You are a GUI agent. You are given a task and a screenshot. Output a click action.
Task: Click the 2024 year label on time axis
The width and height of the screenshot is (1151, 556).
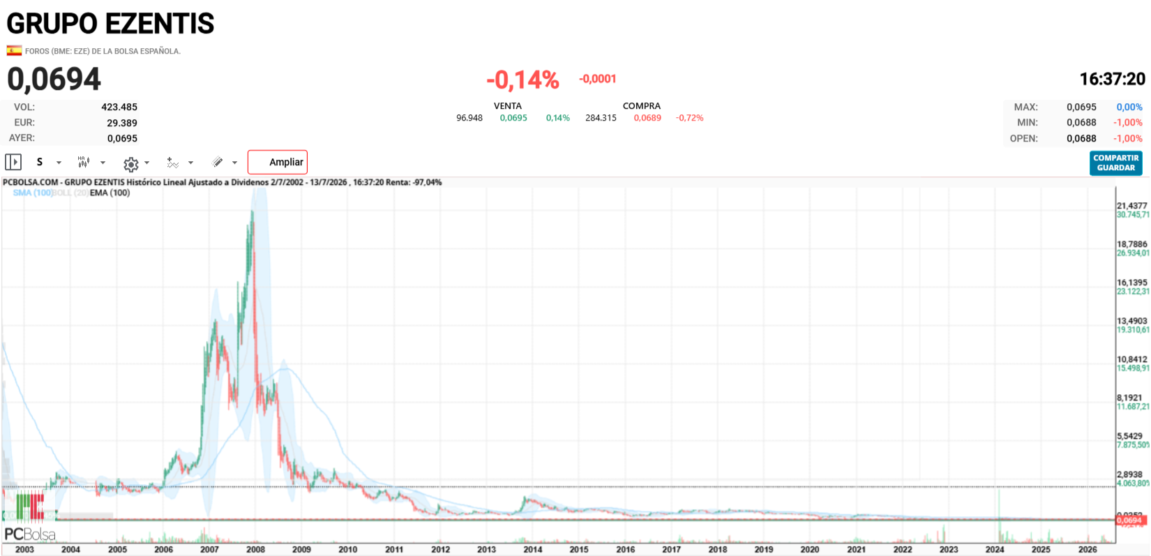tap(995, 550)
